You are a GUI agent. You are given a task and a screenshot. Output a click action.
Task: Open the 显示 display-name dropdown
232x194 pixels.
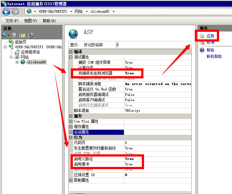coord(117,45)
